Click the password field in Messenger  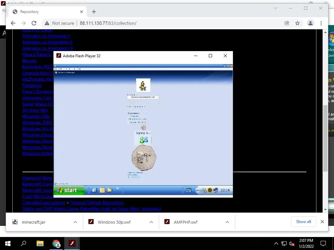pos(143,103)
